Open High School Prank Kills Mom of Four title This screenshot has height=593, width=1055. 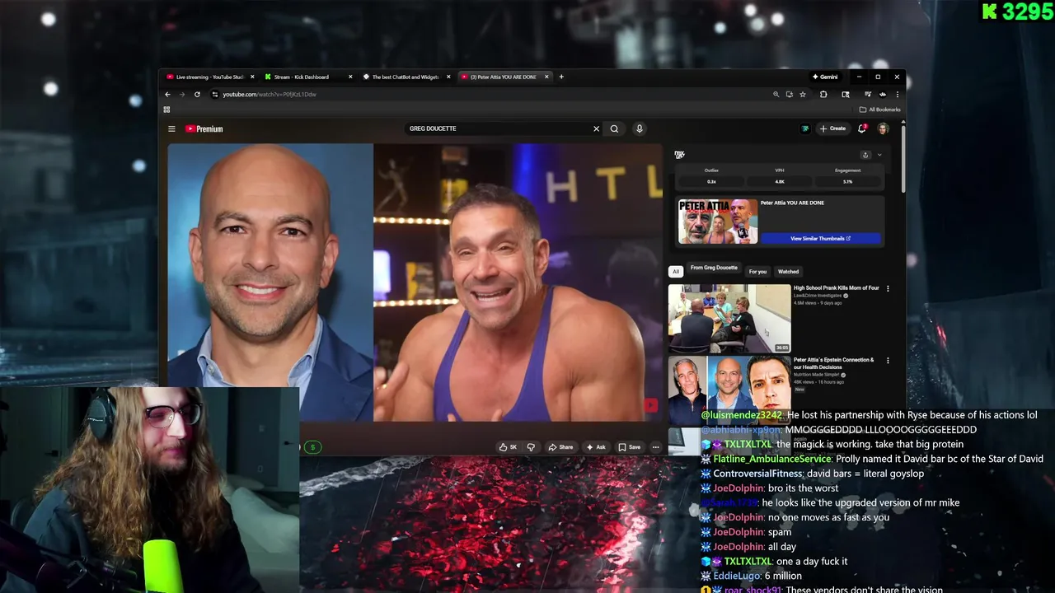(836, 288)
